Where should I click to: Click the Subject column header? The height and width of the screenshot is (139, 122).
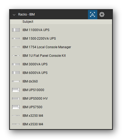(67, 22)
